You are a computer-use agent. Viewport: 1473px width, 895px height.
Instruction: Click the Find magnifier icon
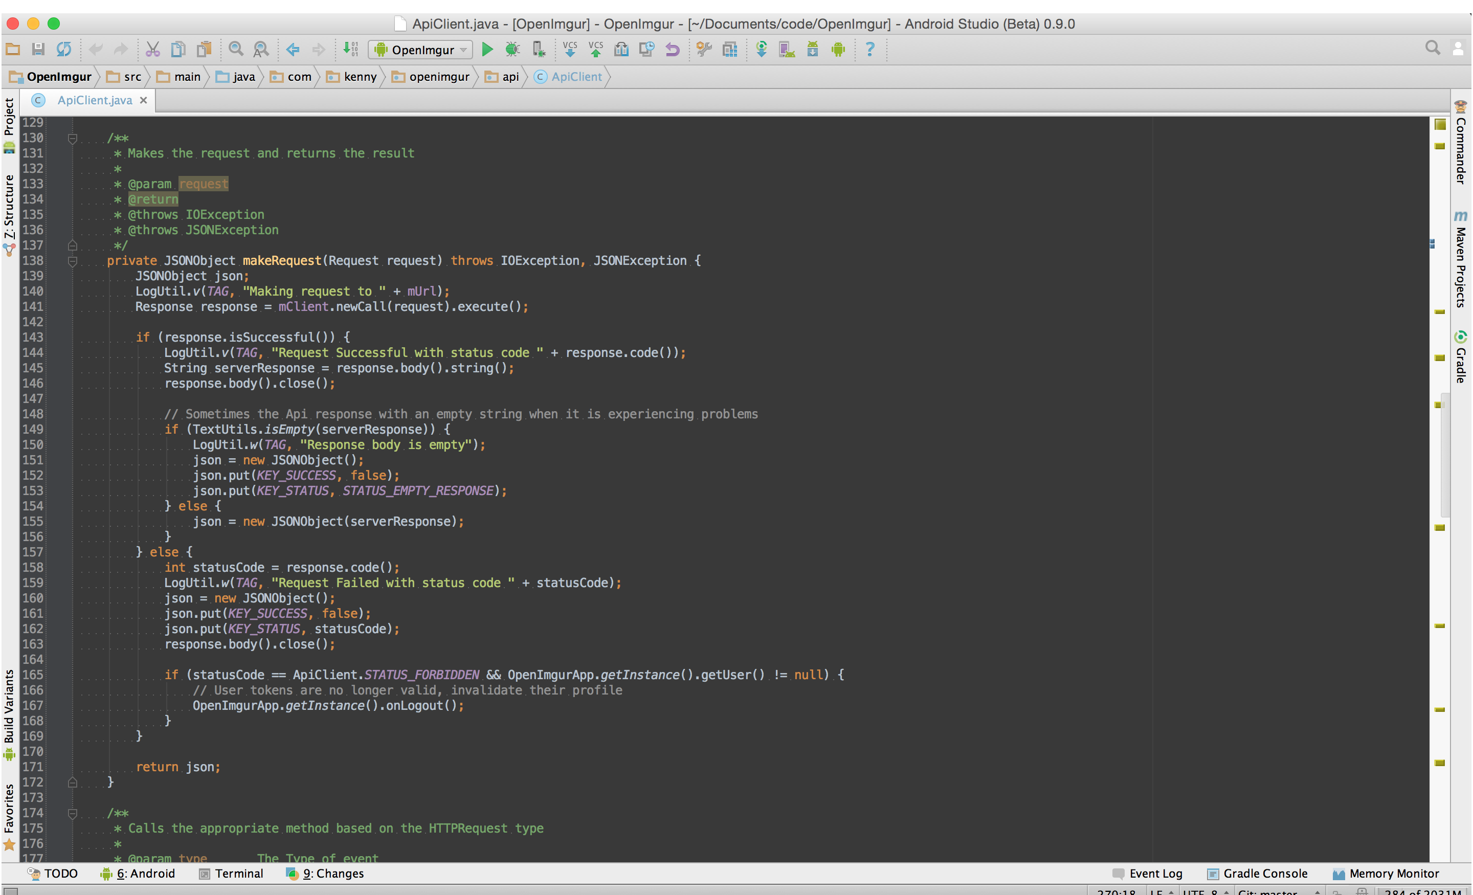236,50
